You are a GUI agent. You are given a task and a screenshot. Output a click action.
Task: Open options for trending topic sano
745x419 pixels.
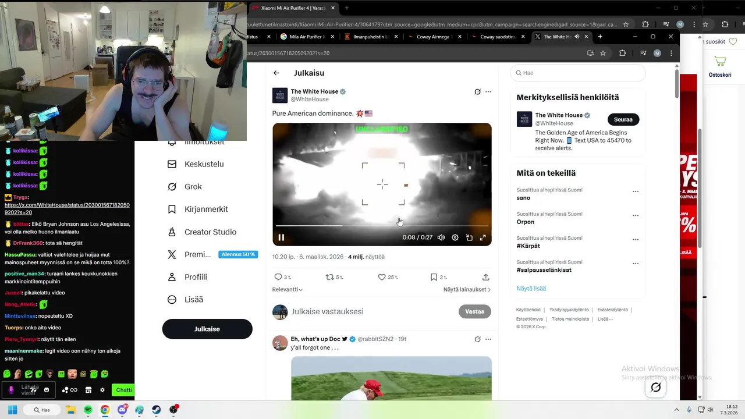point(636,191)
